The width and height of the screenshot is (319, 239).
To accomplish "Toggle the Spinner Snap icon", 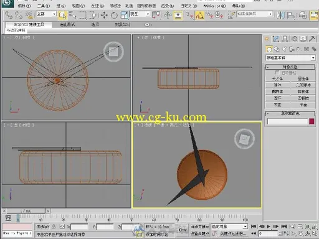I will pyautogui.click(x=219, y=15).
